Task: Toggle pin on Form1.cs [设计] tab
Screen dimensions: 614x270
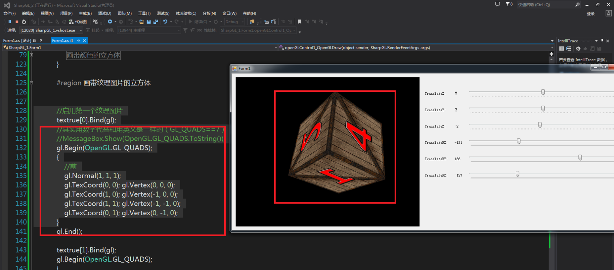Action: pos(41,40)
